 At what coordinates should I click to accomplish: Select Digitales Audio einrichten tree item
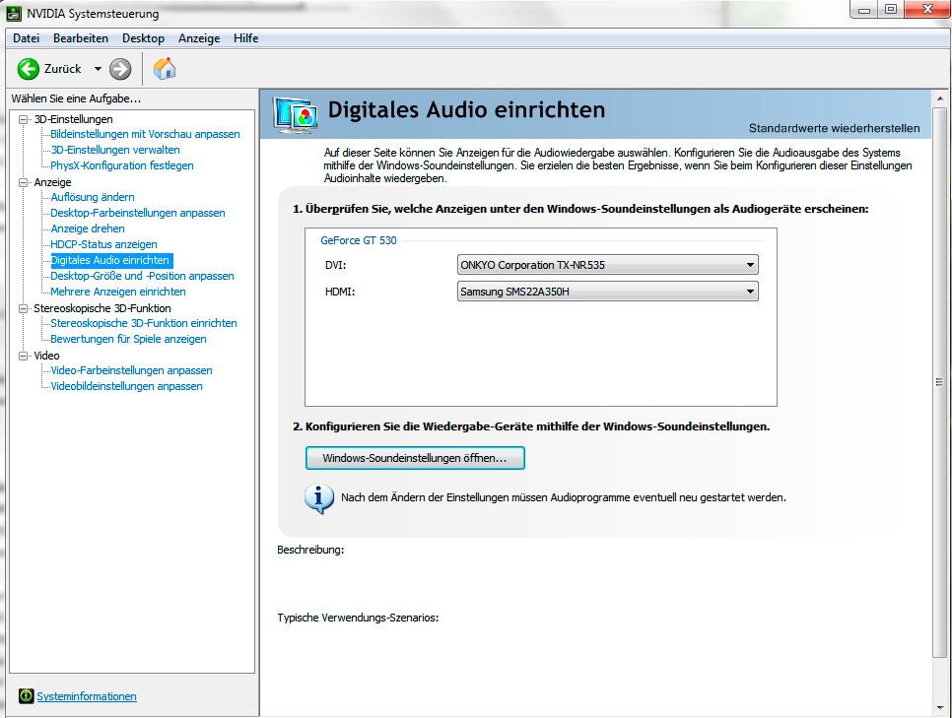pos(110,260)
